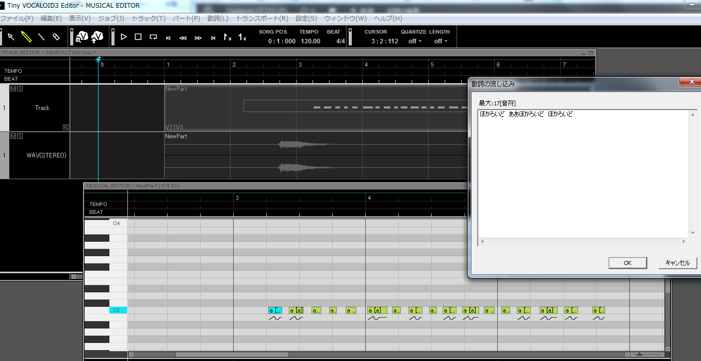The image size is (701, 361).
Task: Click lyrics box scroll right arrow
Action: [x=684, y=241]
